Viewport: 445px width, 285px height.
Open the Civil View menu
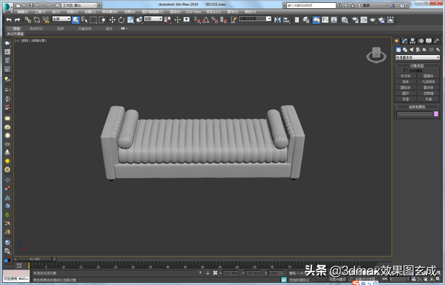[194, 12]
